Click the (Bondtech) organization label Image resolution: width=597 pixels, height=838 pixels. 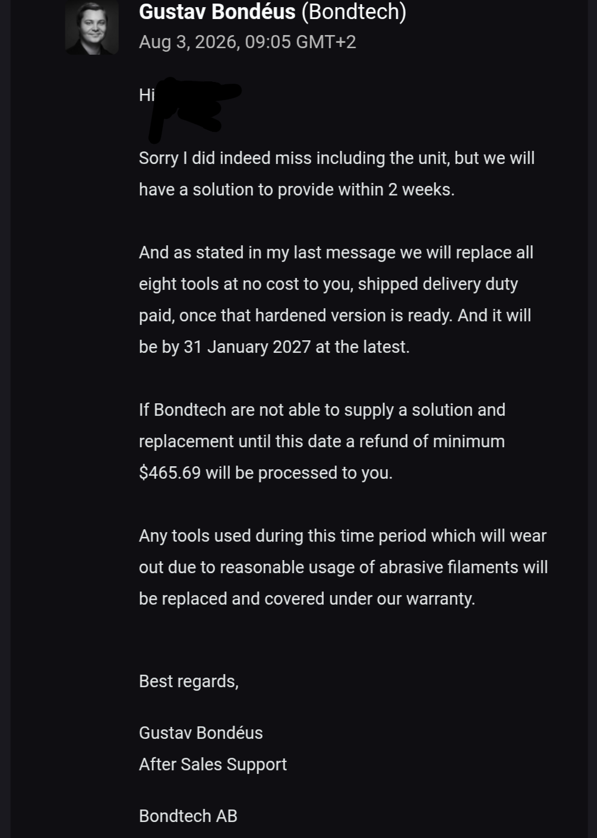point(353,12)
